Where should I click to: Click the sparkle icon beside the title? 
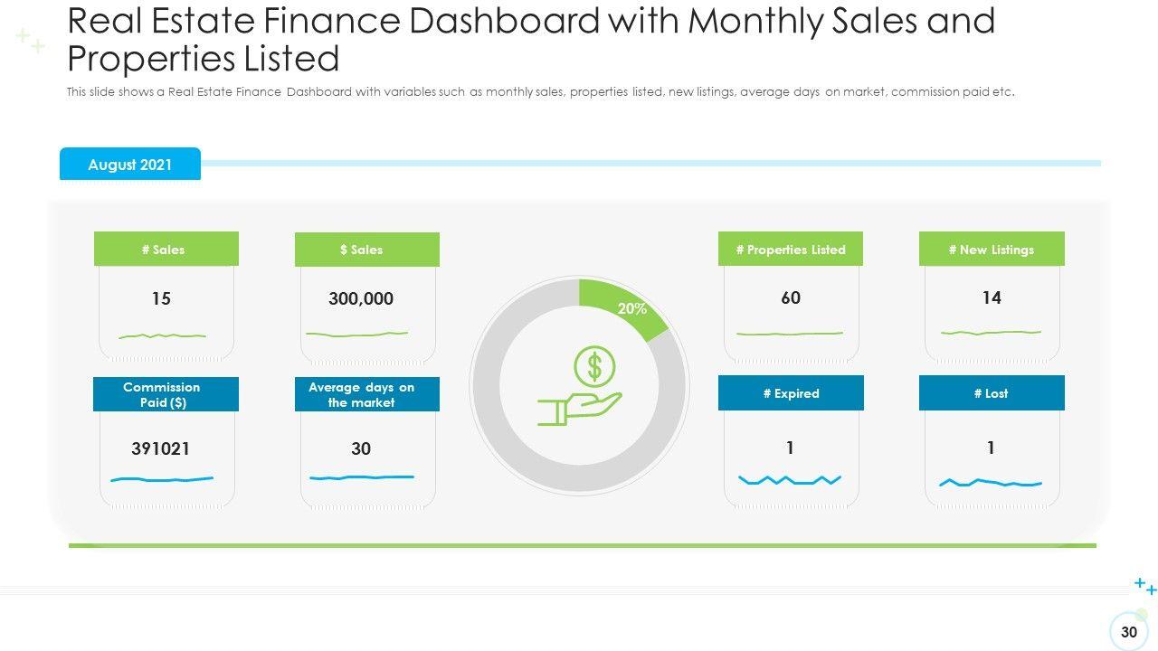click(31, 41)
